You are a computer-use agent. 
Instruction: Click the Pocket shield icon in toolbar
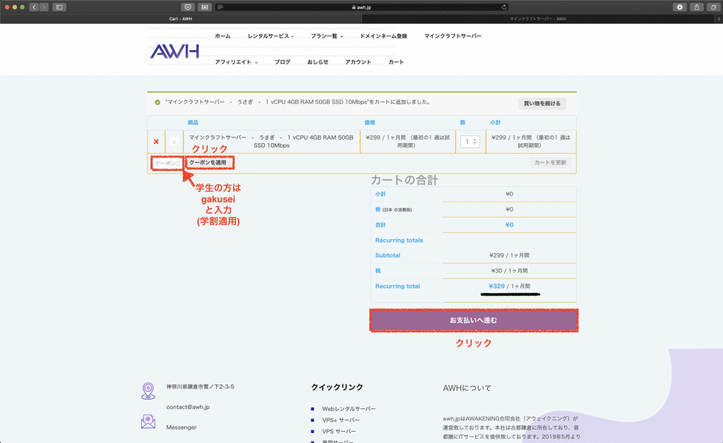[x=188, y=7]
